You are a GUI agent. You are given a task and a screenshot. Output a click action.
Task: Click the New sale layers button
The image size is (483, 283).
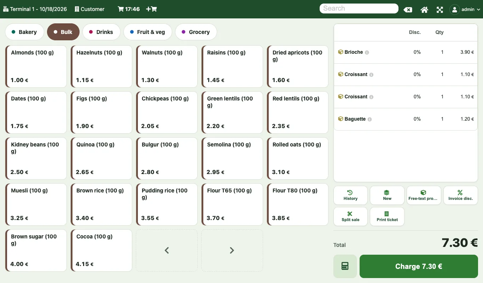point(387,195)
